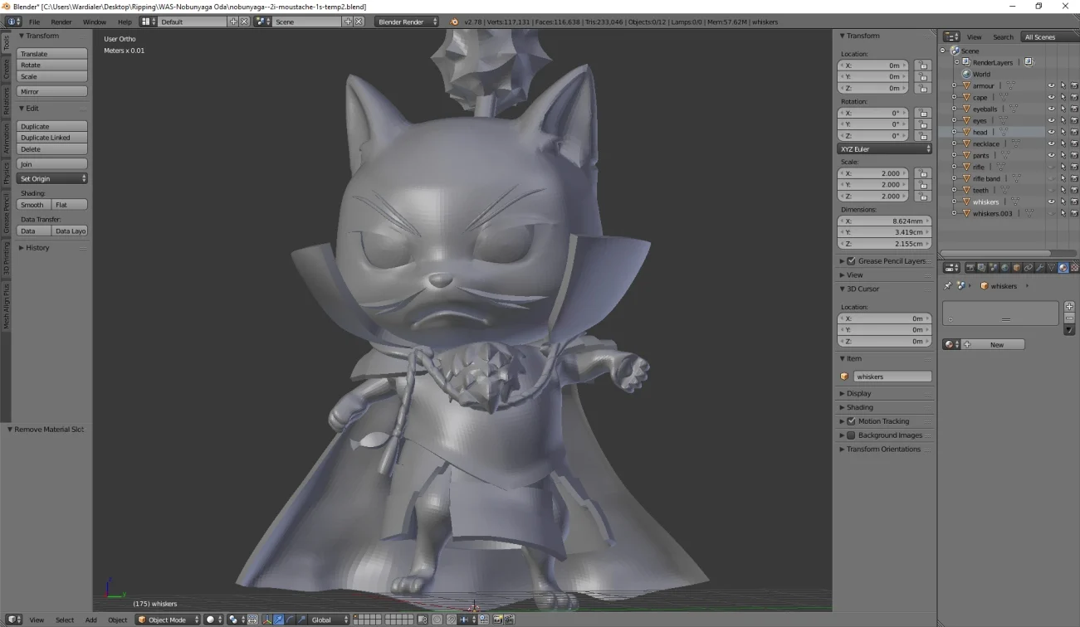The width and height of the screenshot is (1080, 627).
Task: Hide the cape object via eye icon
Action: coord(1051,97)
